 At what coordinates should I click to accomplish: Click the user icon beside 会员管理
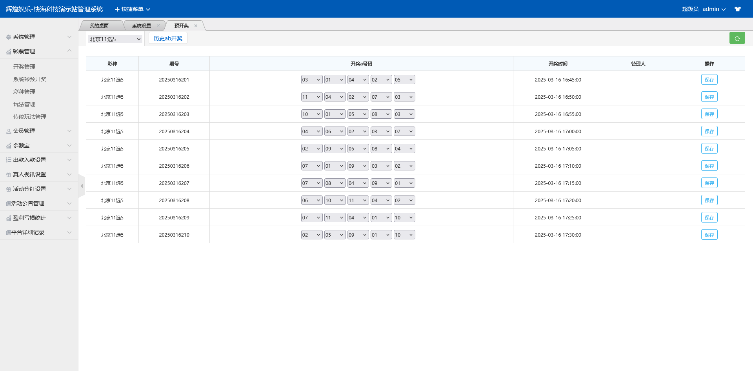(9, 131)
